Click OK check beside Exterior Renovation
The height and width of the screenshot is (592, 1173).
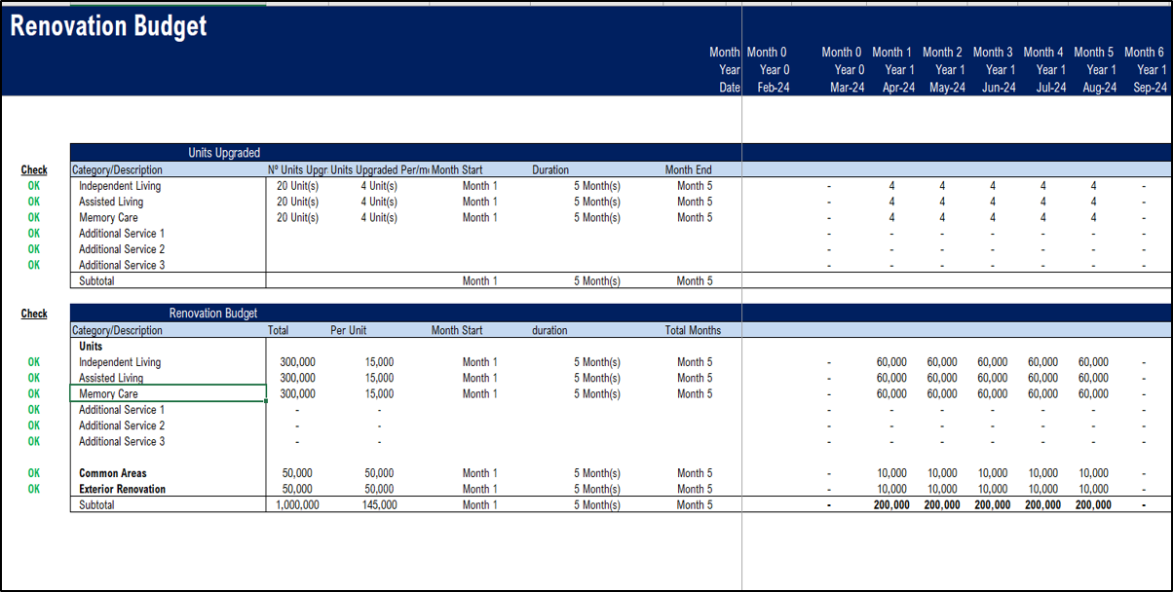coord(34,489)
